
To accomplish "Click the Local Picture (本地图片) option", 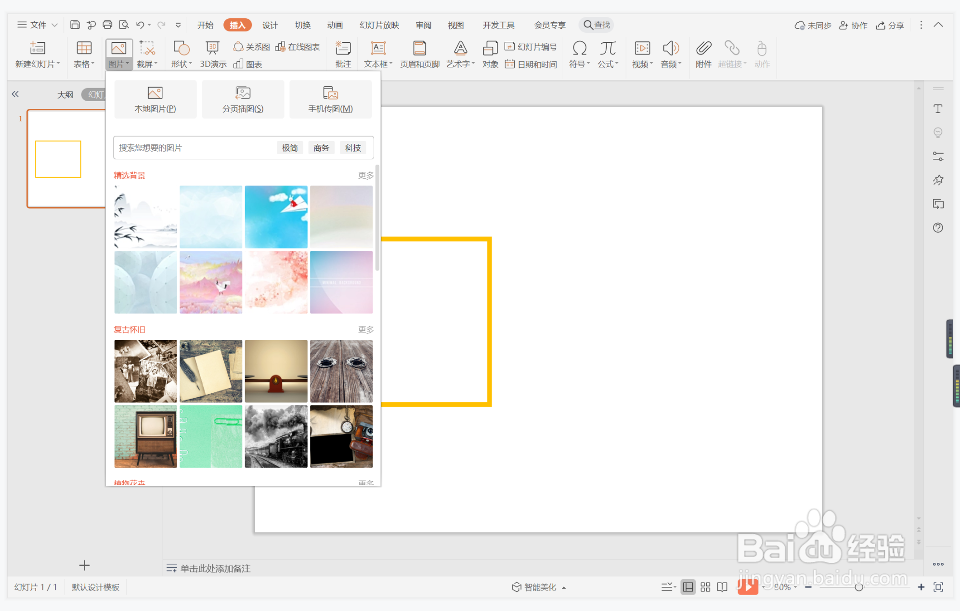I will click(155, 99).
